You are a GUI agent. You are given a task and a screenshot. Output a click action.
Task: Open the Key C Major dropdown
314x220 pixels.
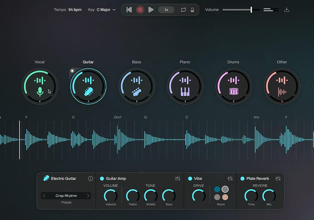(106, 9)
